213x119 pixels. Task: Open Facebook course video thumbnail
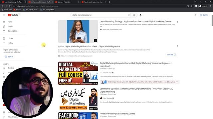pos(78,116)
